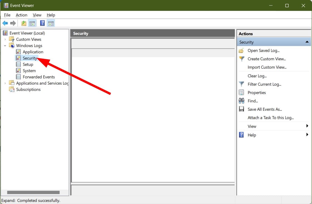The width and height of the screenshot is (312, 204).
Task: Expand Applications and Services Logs node
Action: [x=5, y=83]
